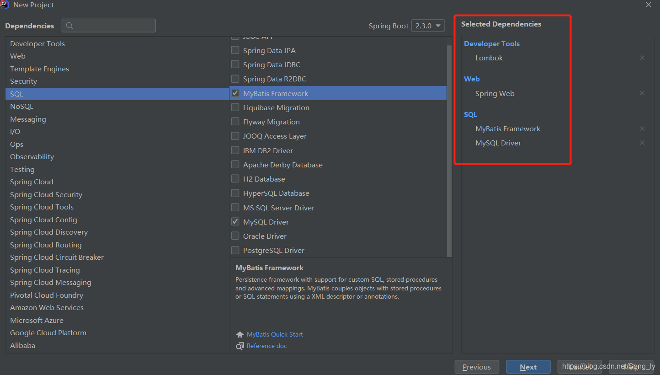Viewport: 660px width, 375px height.
Task: Remove MyBatis Framework from selected dependencies
Action: pyautogui.click(x=642, y=129)
